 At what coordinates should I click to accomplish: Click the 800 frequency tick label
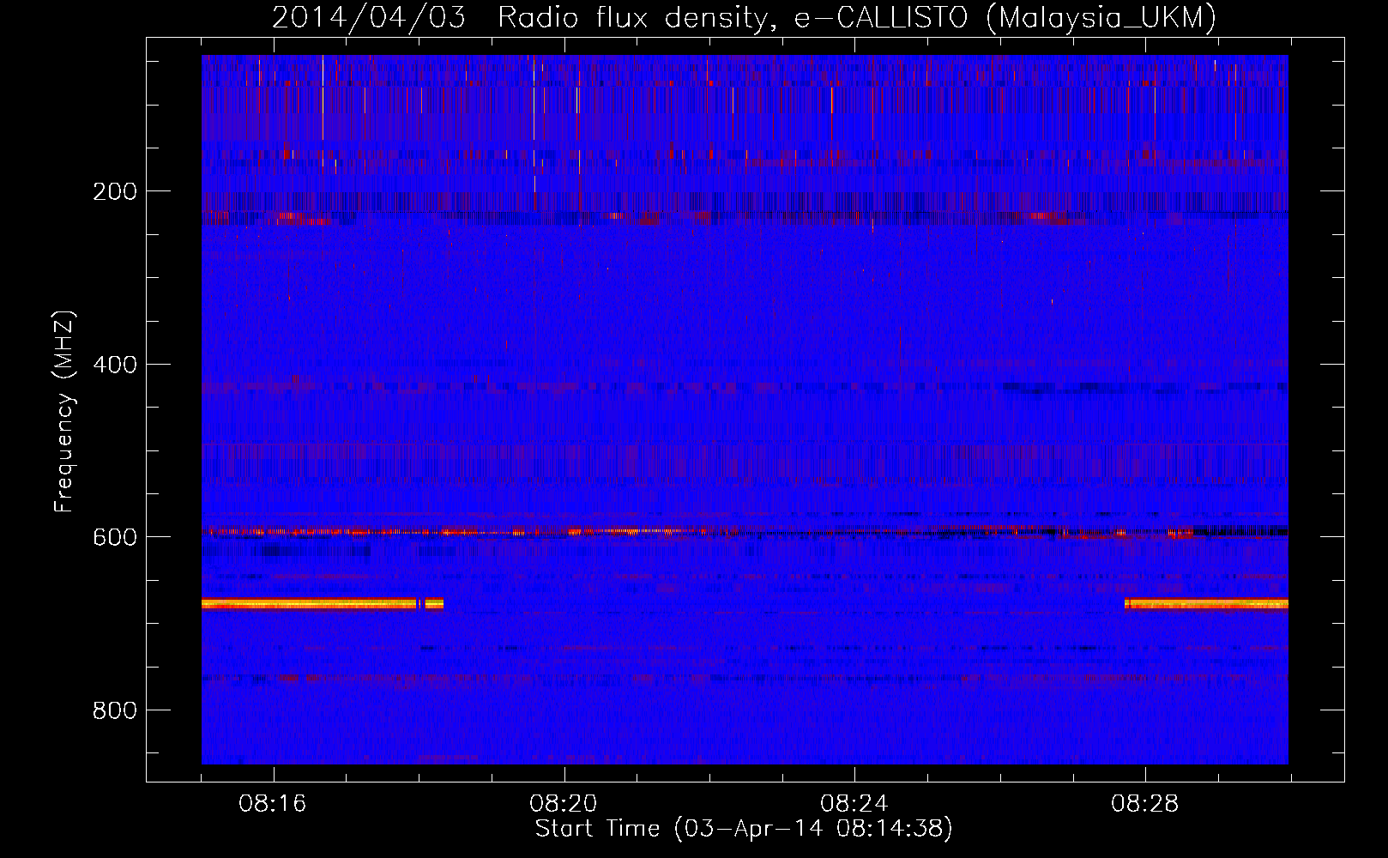(114, 710)
